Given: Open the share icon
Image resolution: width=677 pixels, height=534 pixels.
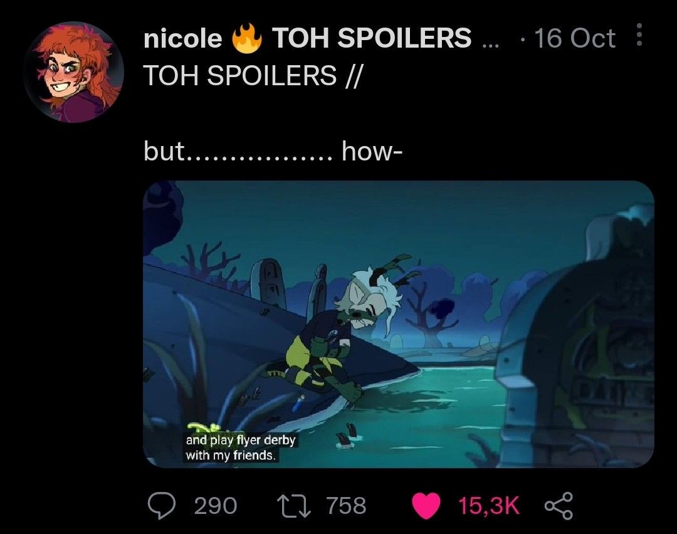Looking at the screenshot, I should click(x=559, y=506).
